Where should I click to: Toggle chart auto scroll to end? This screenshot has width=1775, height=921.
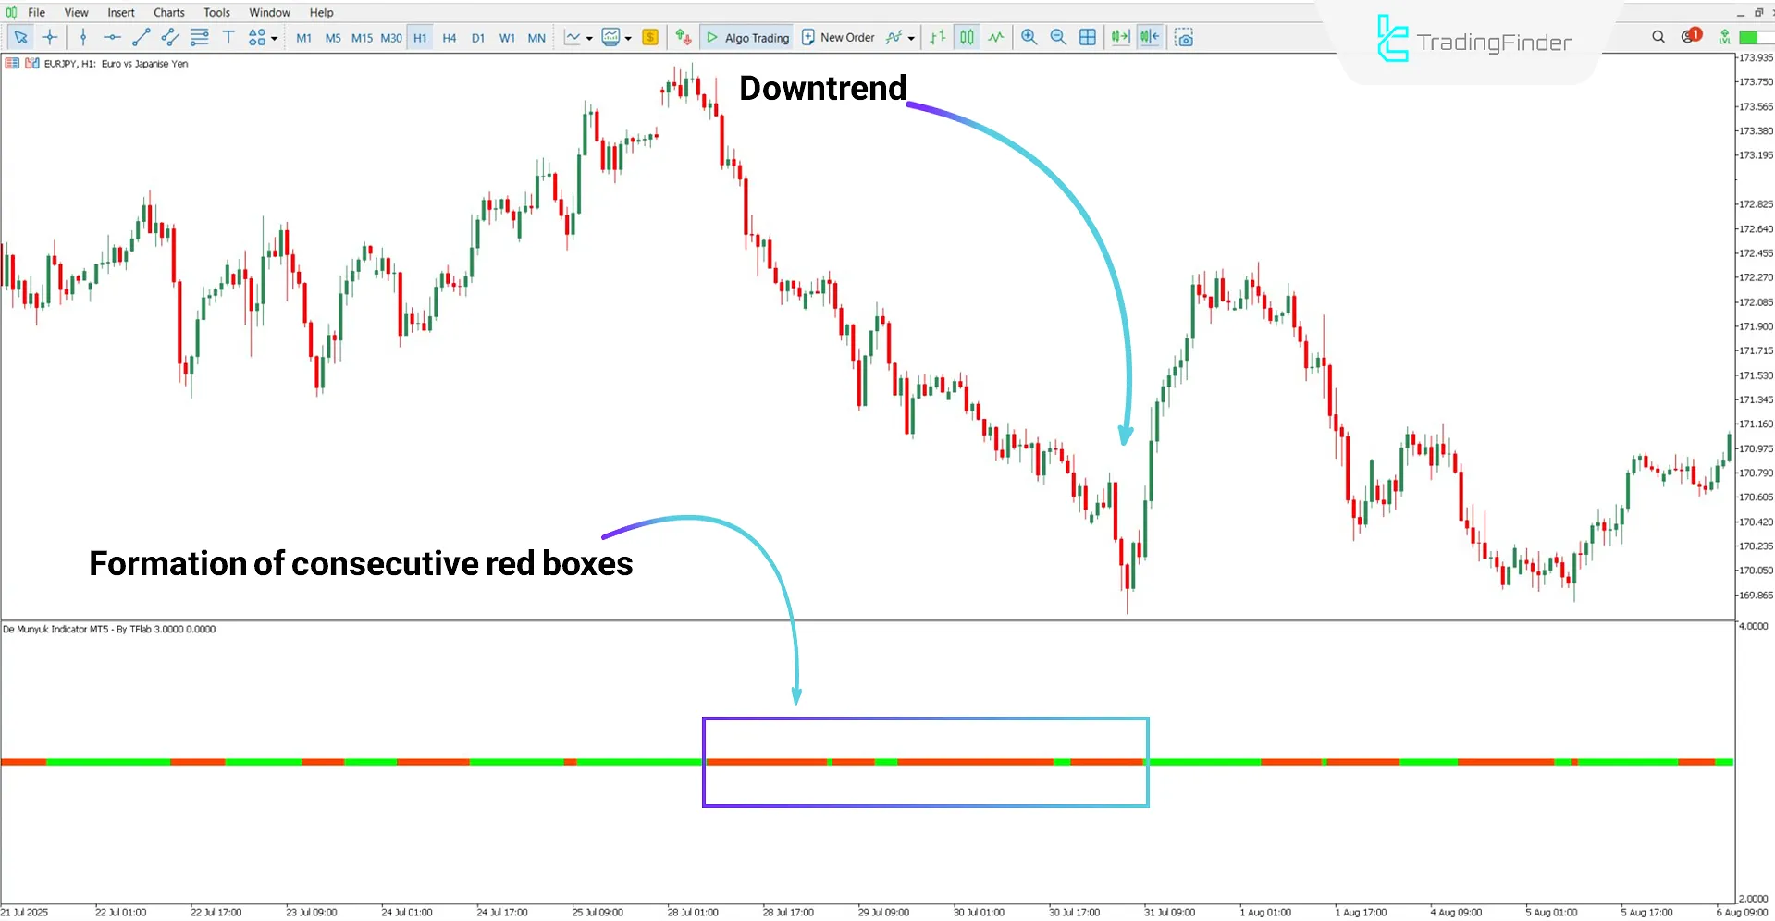1120,37
